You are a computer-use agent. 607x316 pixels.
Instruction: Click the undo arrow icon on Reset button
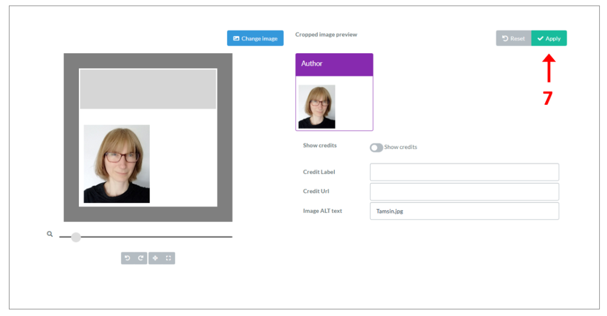pyautogui.click(x=505, y=38)
